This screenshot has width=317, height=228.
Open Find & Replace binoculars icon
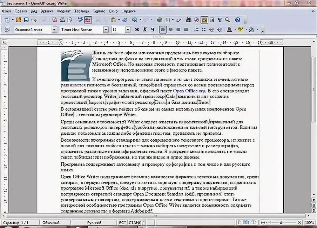189,20
